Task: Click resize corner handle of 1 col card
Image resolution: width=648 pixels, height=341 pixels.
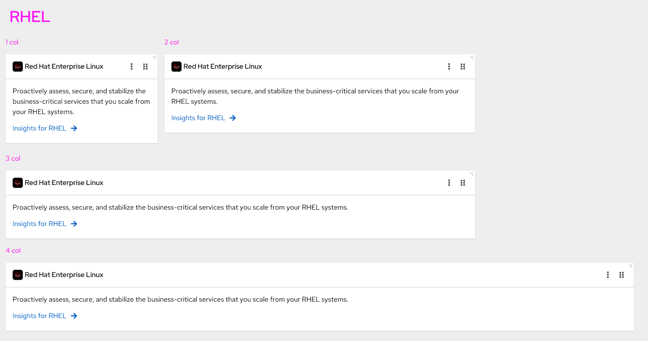Action: click(154, 57)
